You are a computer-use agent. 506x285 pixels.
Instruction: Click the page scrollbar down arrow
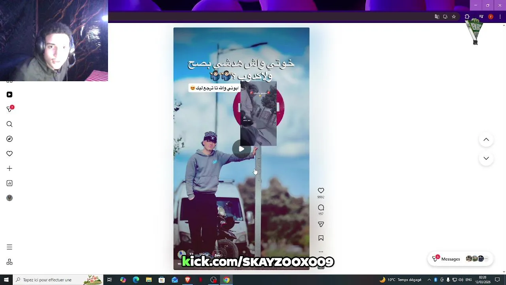pos(504,272)
